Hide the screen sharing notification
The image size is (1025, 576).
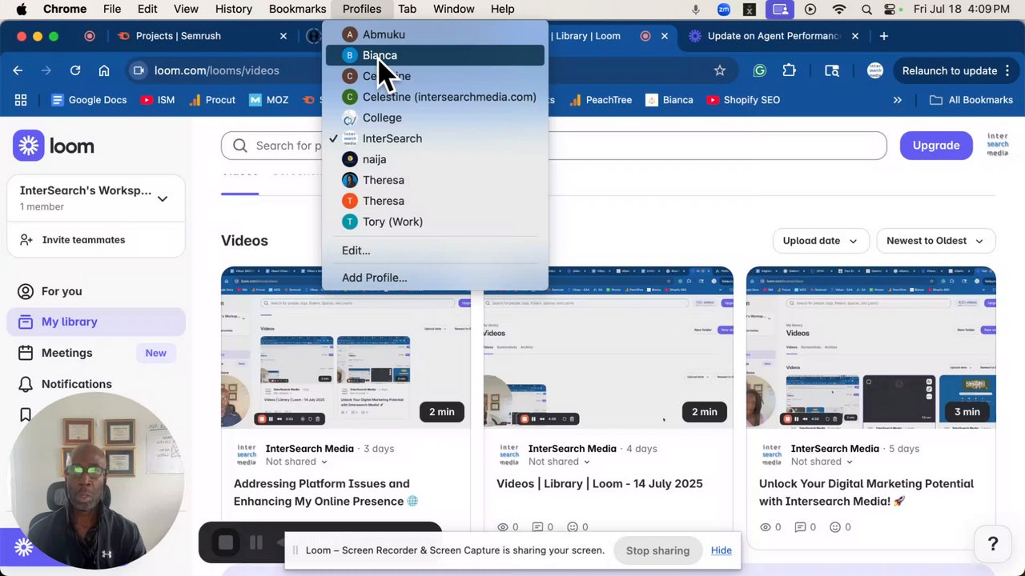pos(721,550)
